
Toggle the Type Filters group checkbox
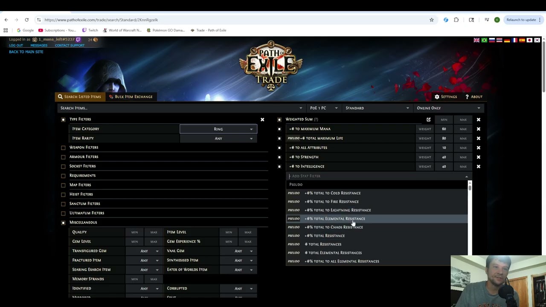pos(63,119)
